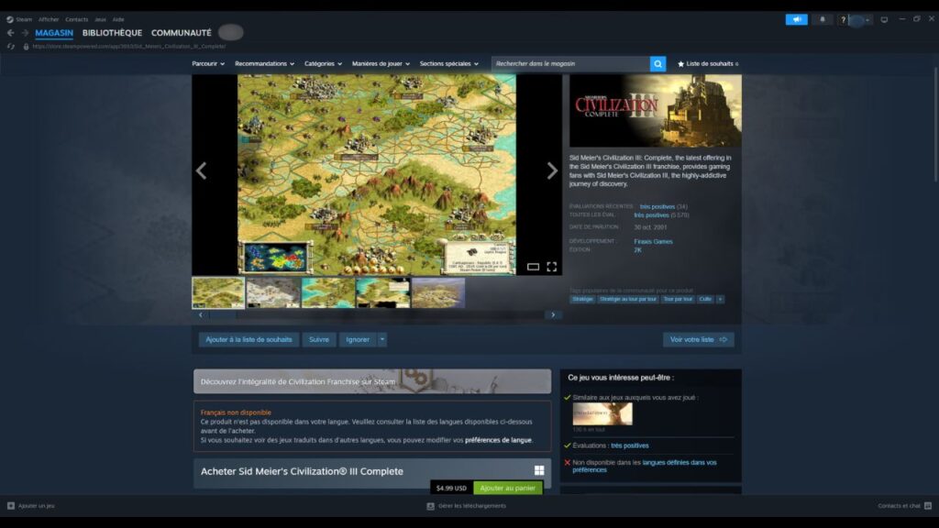Open the 2K publisher link
The image size is (939, 528).
coord(638,250)
